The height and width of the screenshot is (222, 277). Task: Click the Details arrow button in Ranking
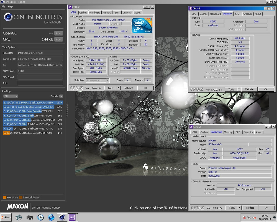pyautogui.click(x=61, y=96)
